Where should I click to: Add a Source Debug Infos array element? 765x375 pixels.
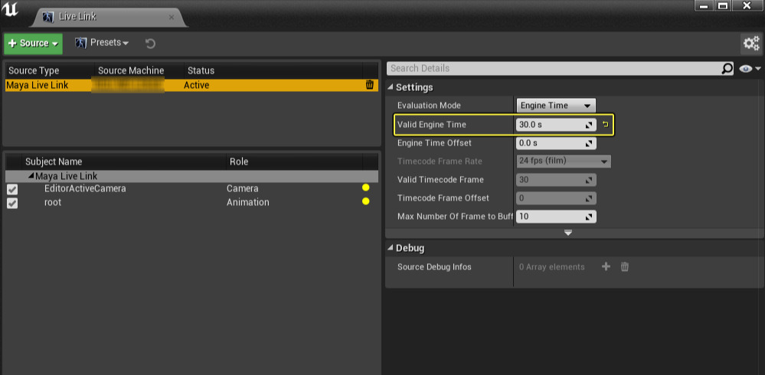[606, 267]
